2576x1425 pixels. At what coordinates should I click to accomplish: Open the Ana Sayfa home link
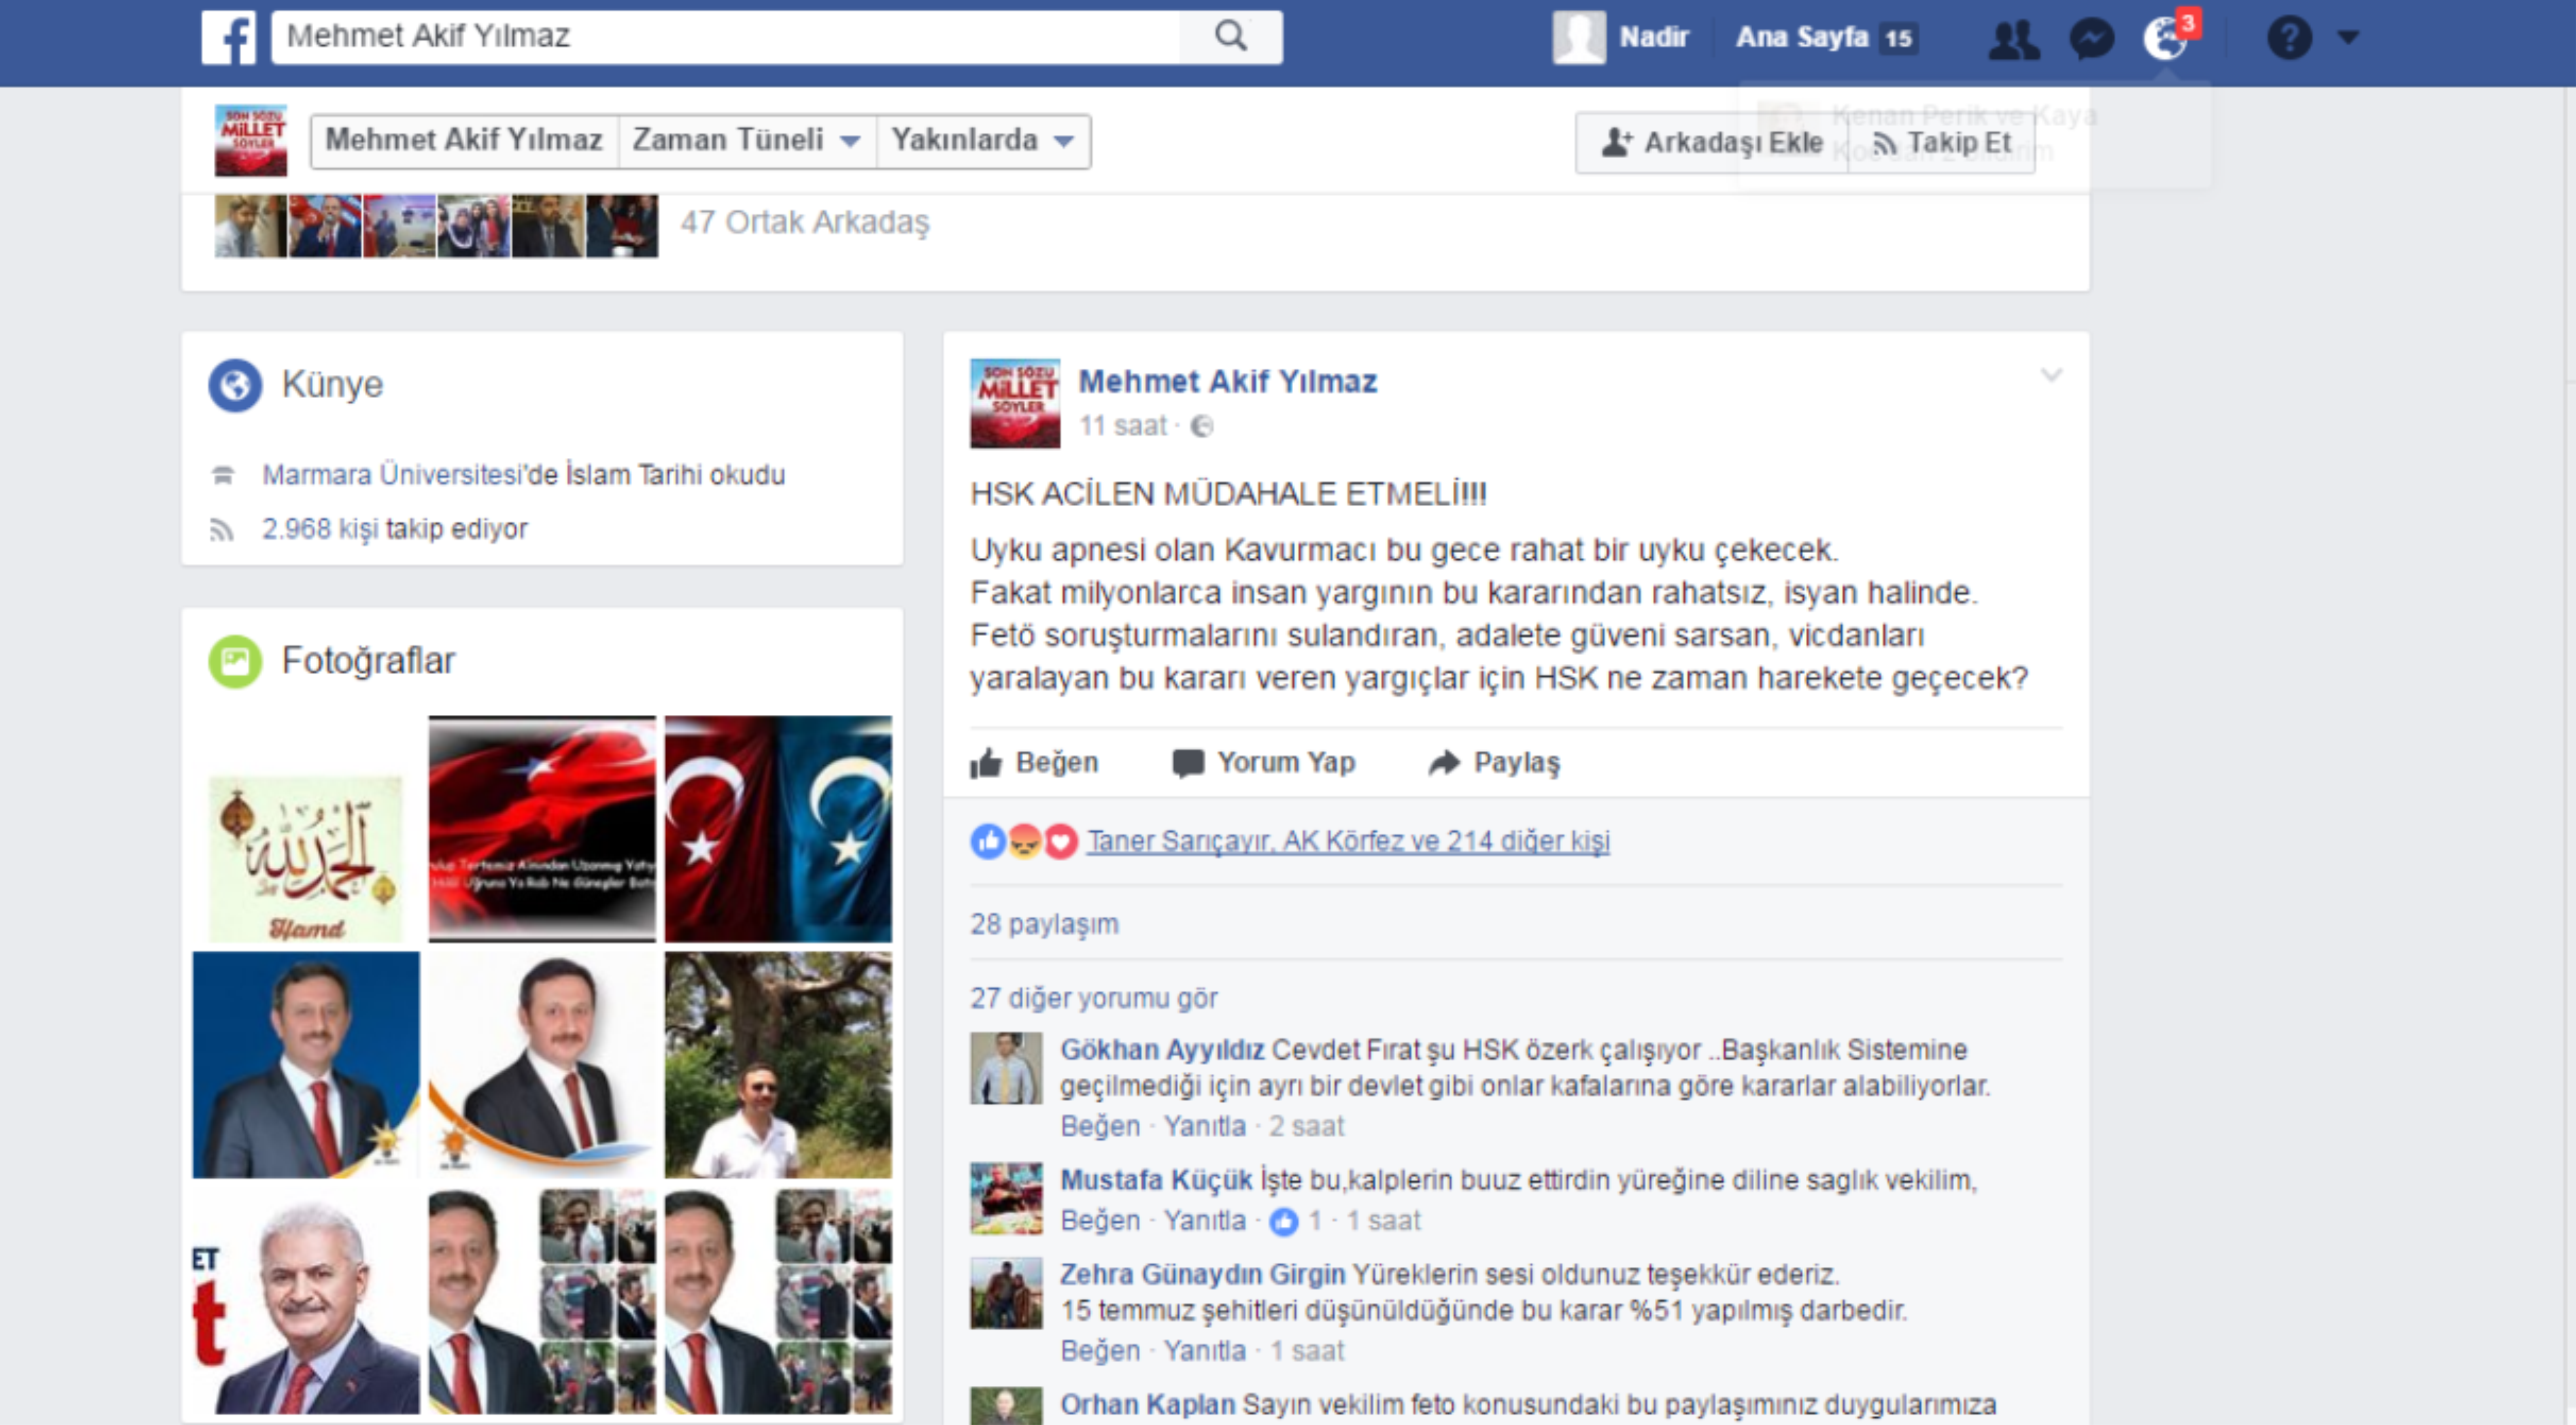click(x=1802, y=37)
